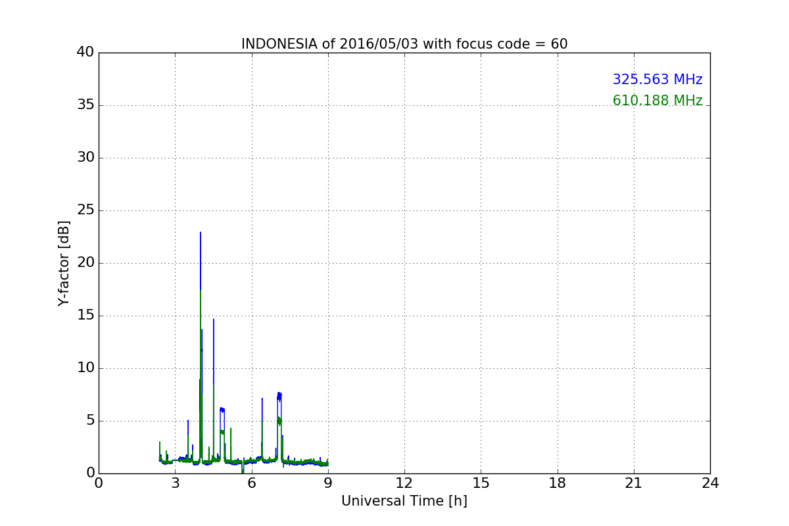The image size is (789, 526).
Task: Select the green 610.188 MHz legend label
Action: (x=657, y=101)
